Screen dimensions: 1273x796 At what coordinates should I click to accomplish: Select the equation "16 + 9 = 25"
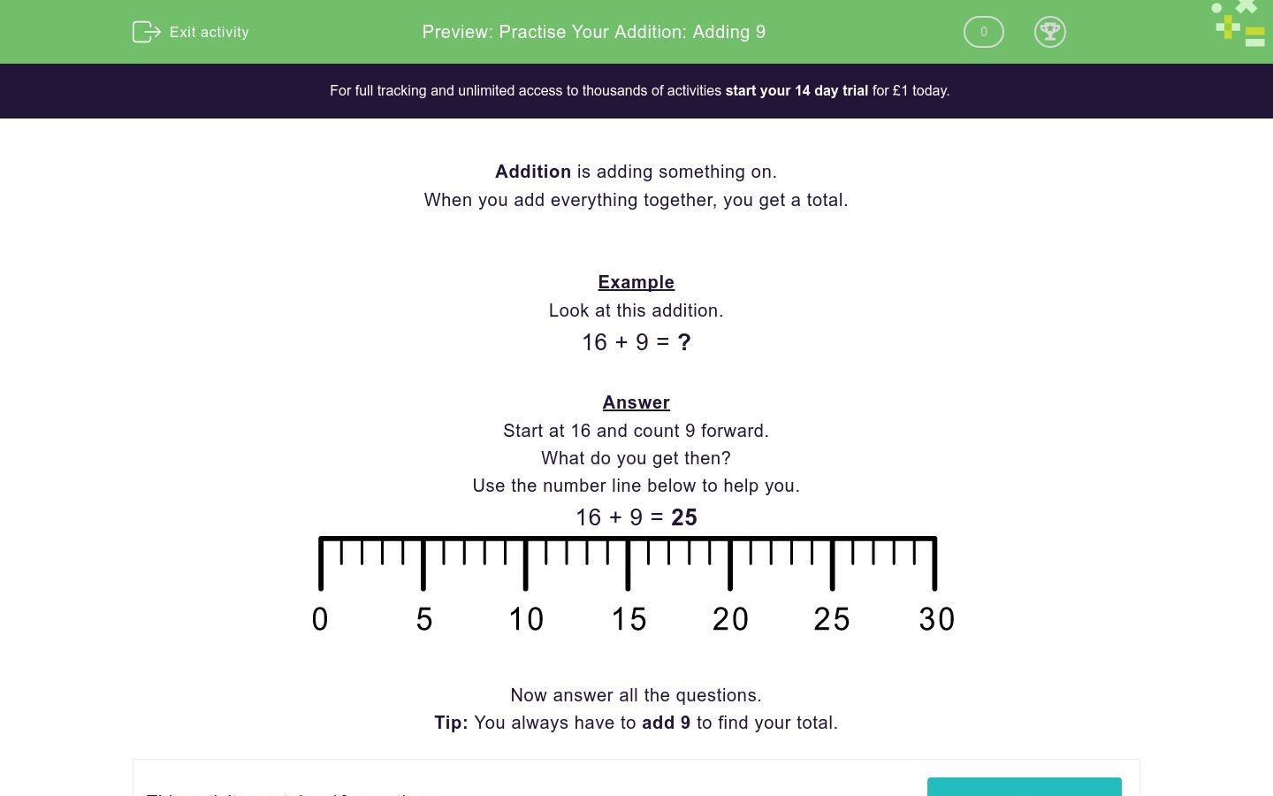coord(636,517)
